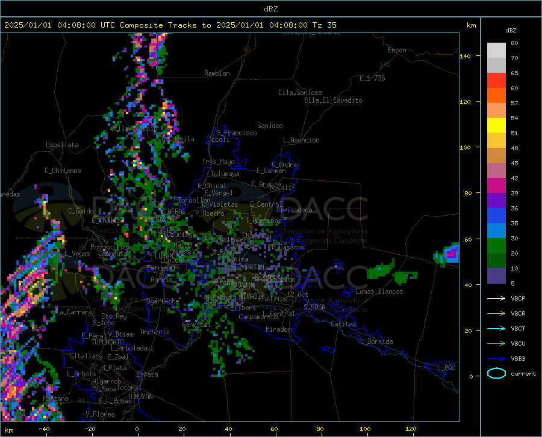Viewport: 542px width, 437px height.
Task: Click the blue VBBB arrow symbol
Action: pyautogui.click(x=496, y=358)
